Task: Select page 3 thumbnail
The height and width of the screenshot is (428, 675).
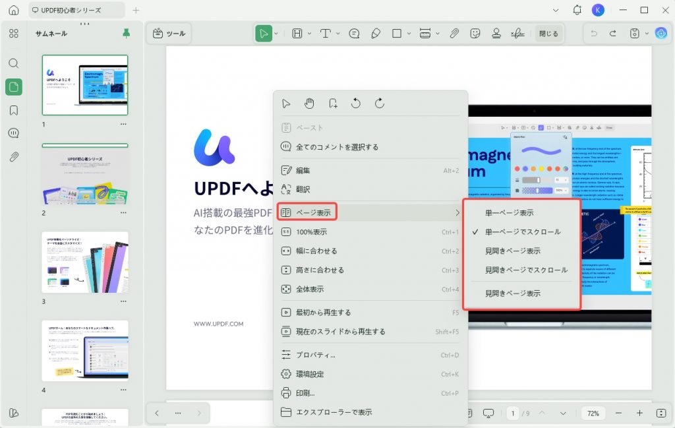Action: click(x=85, y=262)
